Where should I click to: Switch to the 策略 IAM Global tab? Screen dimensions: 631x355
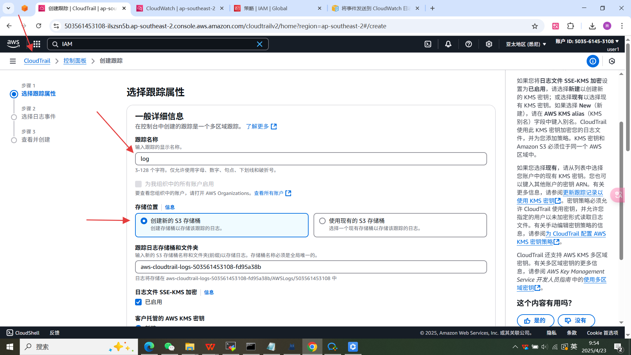[x=265, y=8]
